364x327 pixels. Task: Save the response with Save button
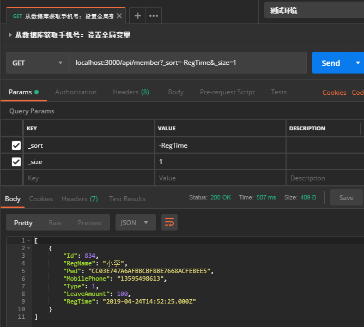coord(346,198)
